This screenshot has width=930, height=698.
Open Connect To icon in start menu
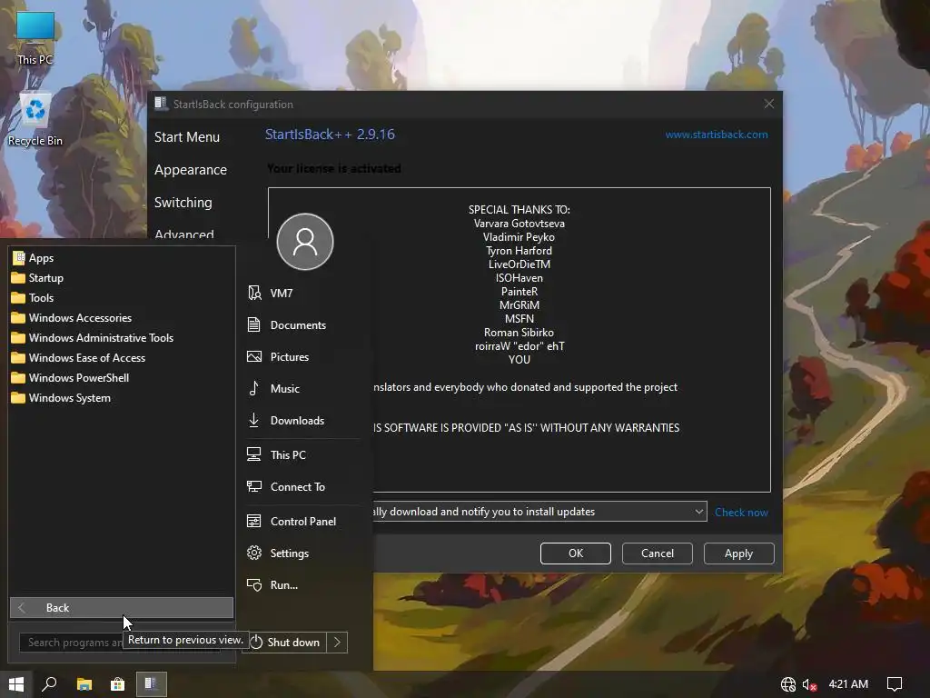click(254, 487)
